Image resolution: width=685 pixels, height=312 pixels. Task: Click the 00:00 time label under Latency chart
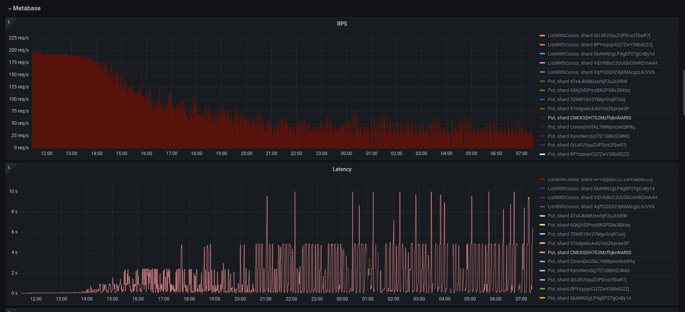tap(342, 299)
